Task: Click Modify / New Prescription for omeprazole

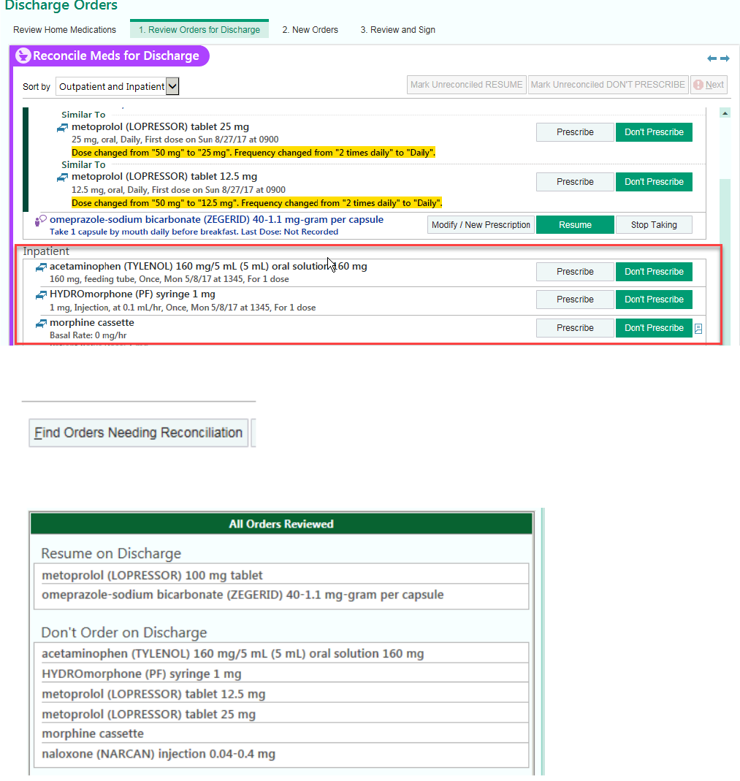Action: 481,224
